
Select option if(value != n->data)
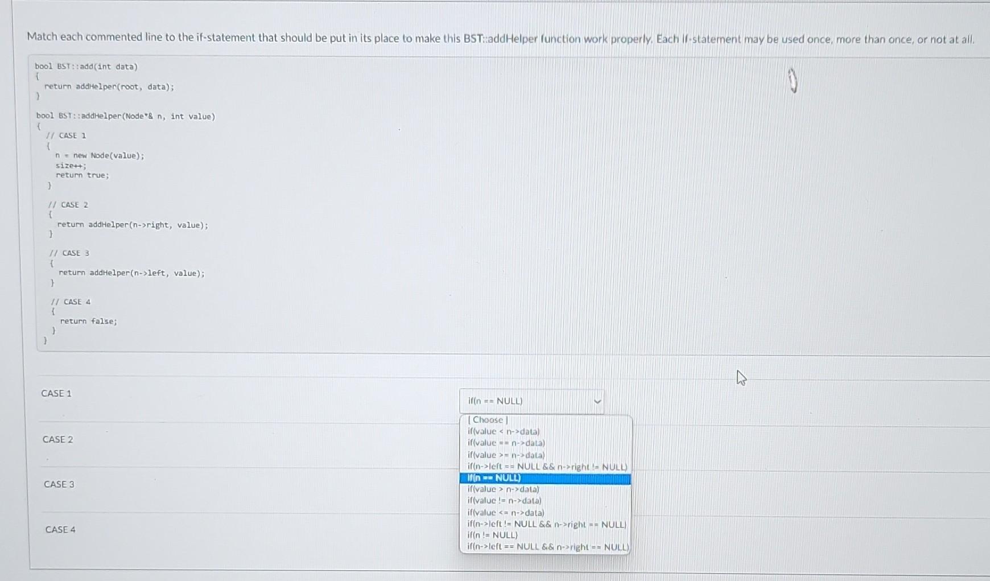tap(504, 501)
